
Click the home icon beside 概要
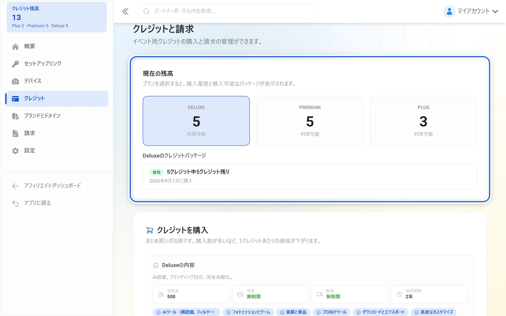pos(15,47)
